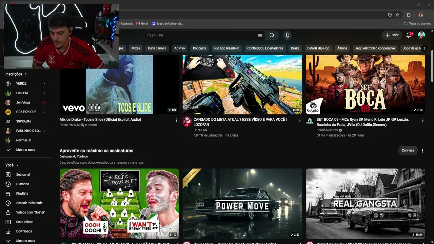The width and height of the screenshot is (434, 244).
Task: Open options menu for the LOZOFAN video
Action: 300,120
